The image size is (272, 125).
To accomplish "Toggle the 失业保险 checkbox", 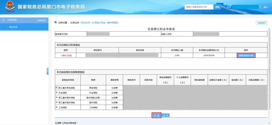I will pos(57,93).
